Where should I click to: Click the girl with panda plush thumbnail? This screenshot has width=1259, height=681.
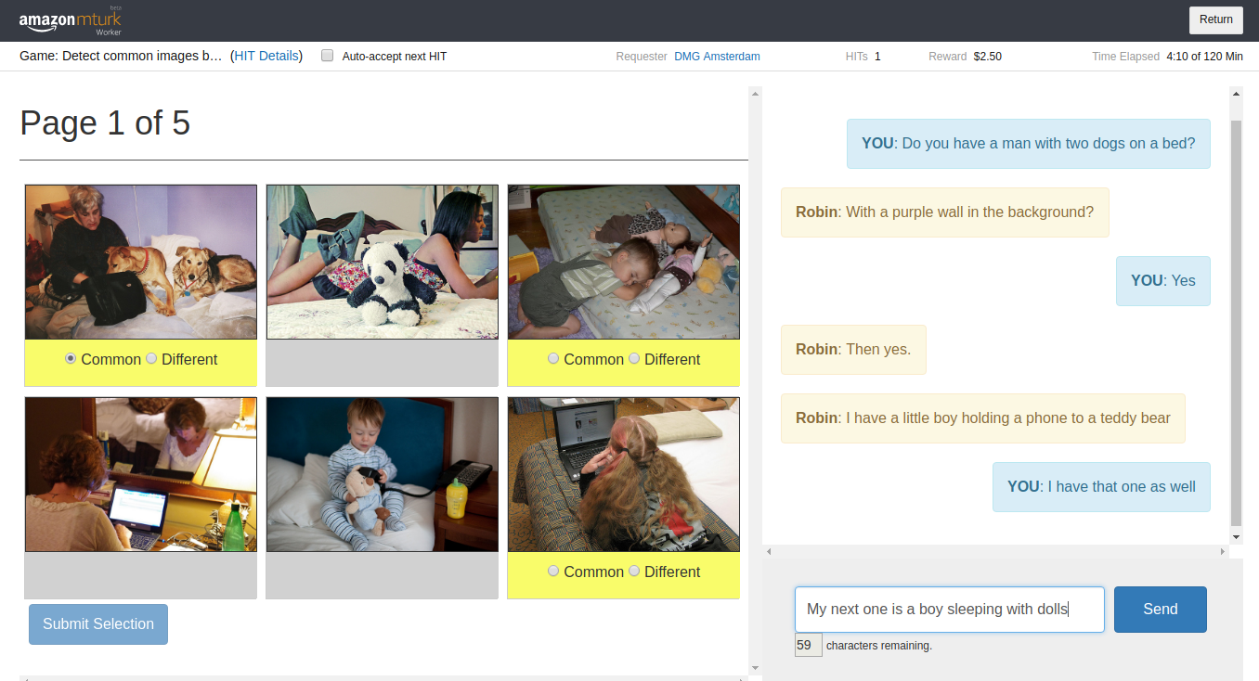(x=383, y=262)
